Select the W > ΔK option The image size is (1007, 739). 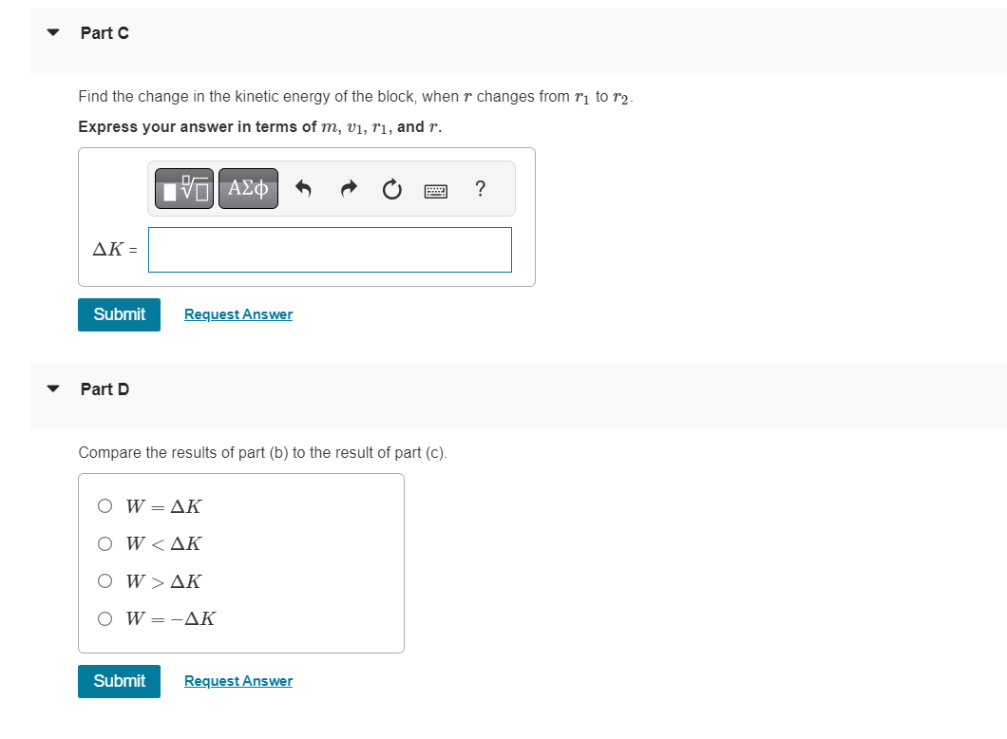(105, 580)
